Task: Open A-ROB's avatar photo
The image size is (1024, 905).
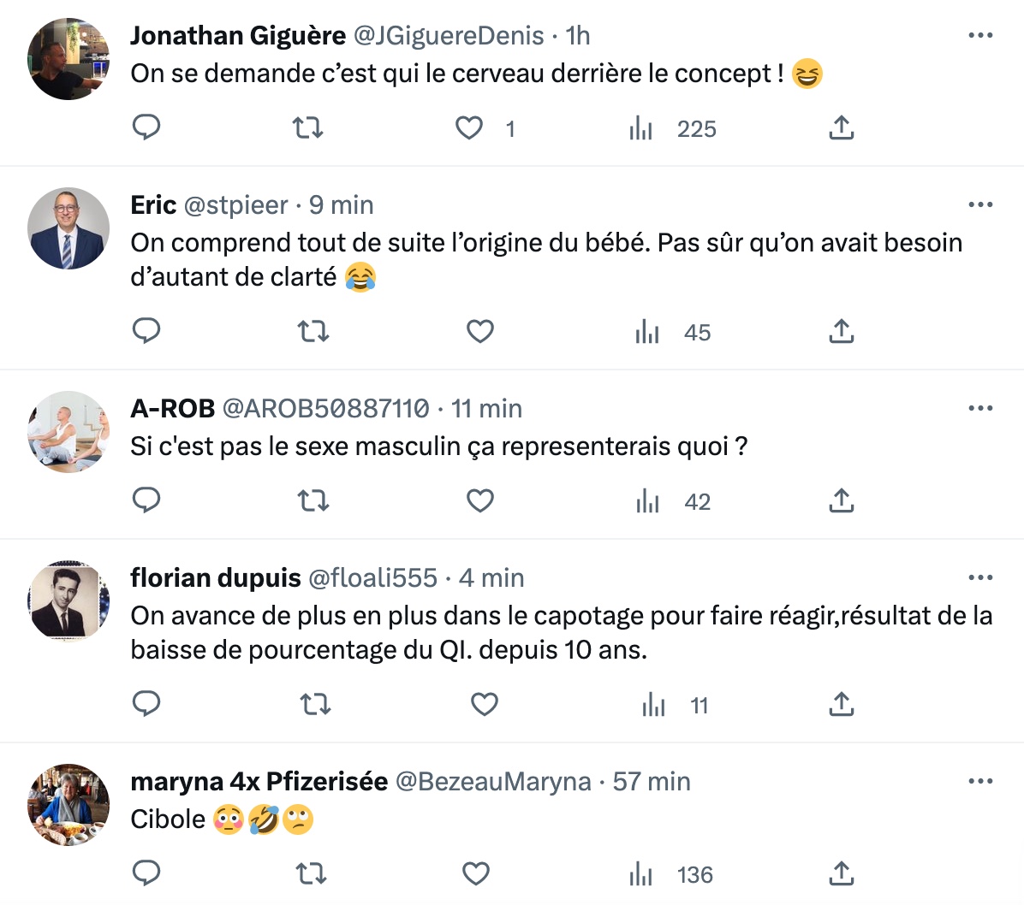Action: point(68,432)
